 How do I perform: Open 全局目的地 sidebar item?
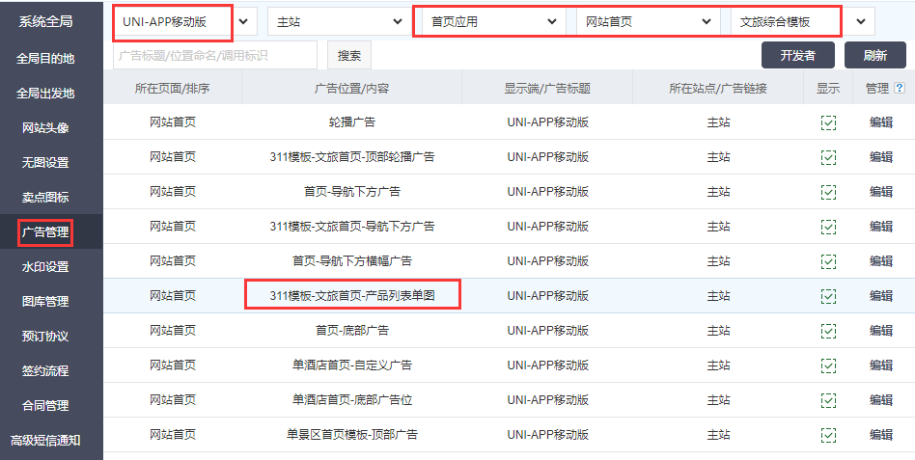(x=45, y=58)
